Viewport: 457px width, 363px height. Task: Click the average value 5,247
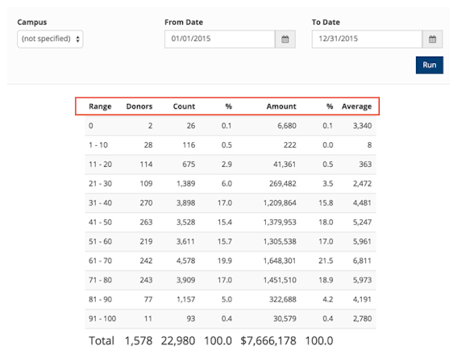pos(362,223)
